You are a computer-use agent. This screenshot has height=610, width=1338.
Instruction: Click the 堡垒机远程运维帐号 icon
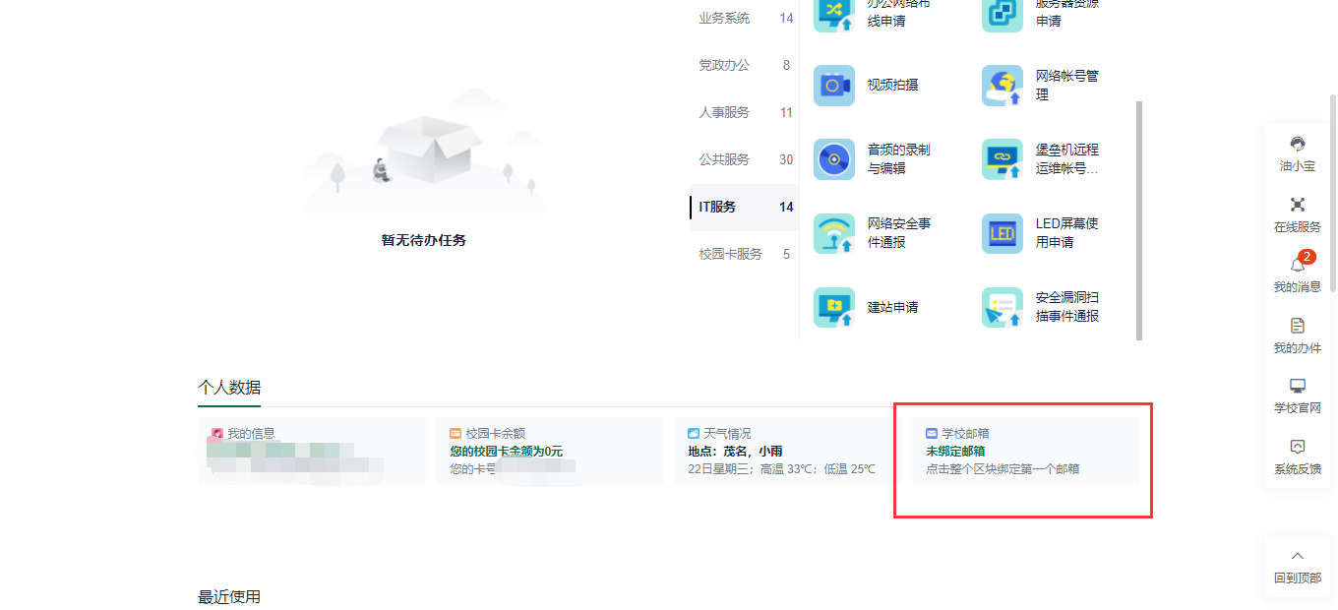click(x=1002, y=159)
